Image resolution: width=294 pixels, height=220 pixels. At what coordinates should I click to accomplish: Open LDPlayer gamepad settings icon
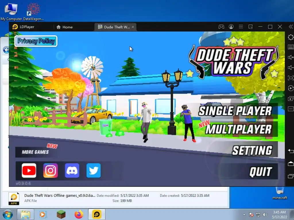(221, 27)
